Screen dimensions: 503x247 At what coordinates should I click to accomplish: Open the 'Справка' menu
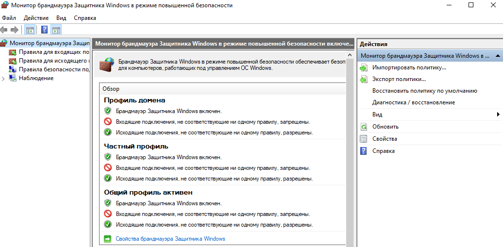point(85,18)
